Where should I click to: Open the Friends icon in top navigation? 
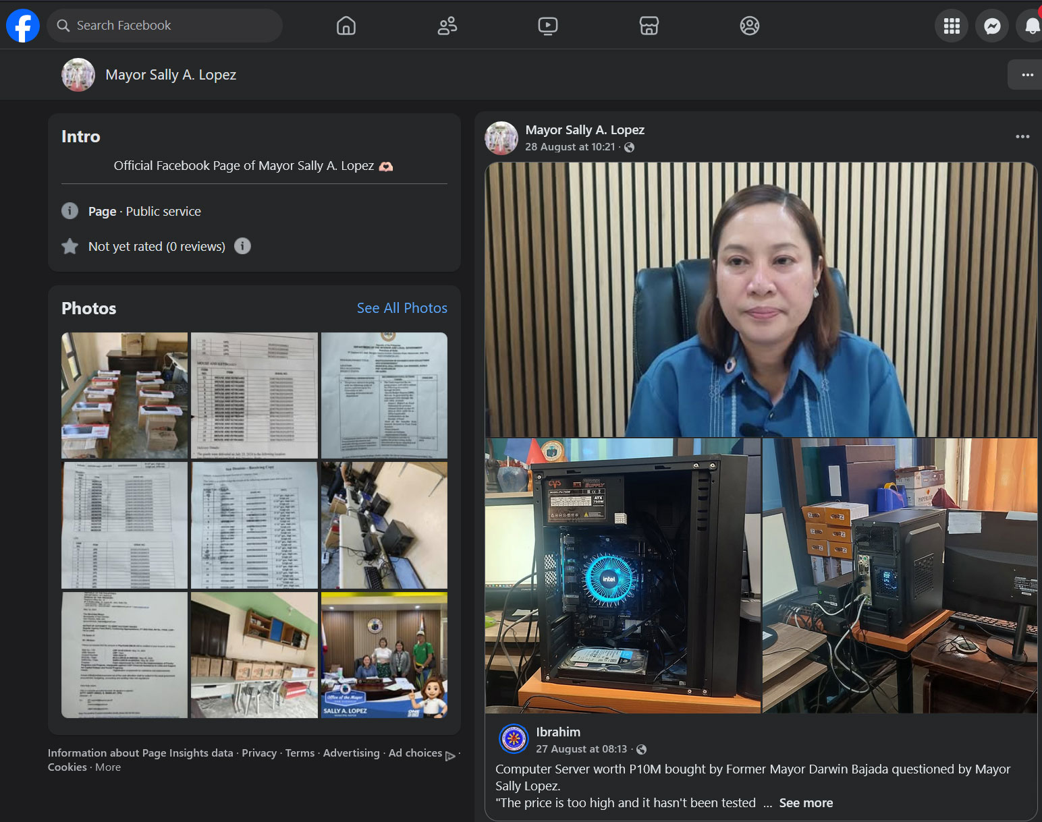pos(447,26)
